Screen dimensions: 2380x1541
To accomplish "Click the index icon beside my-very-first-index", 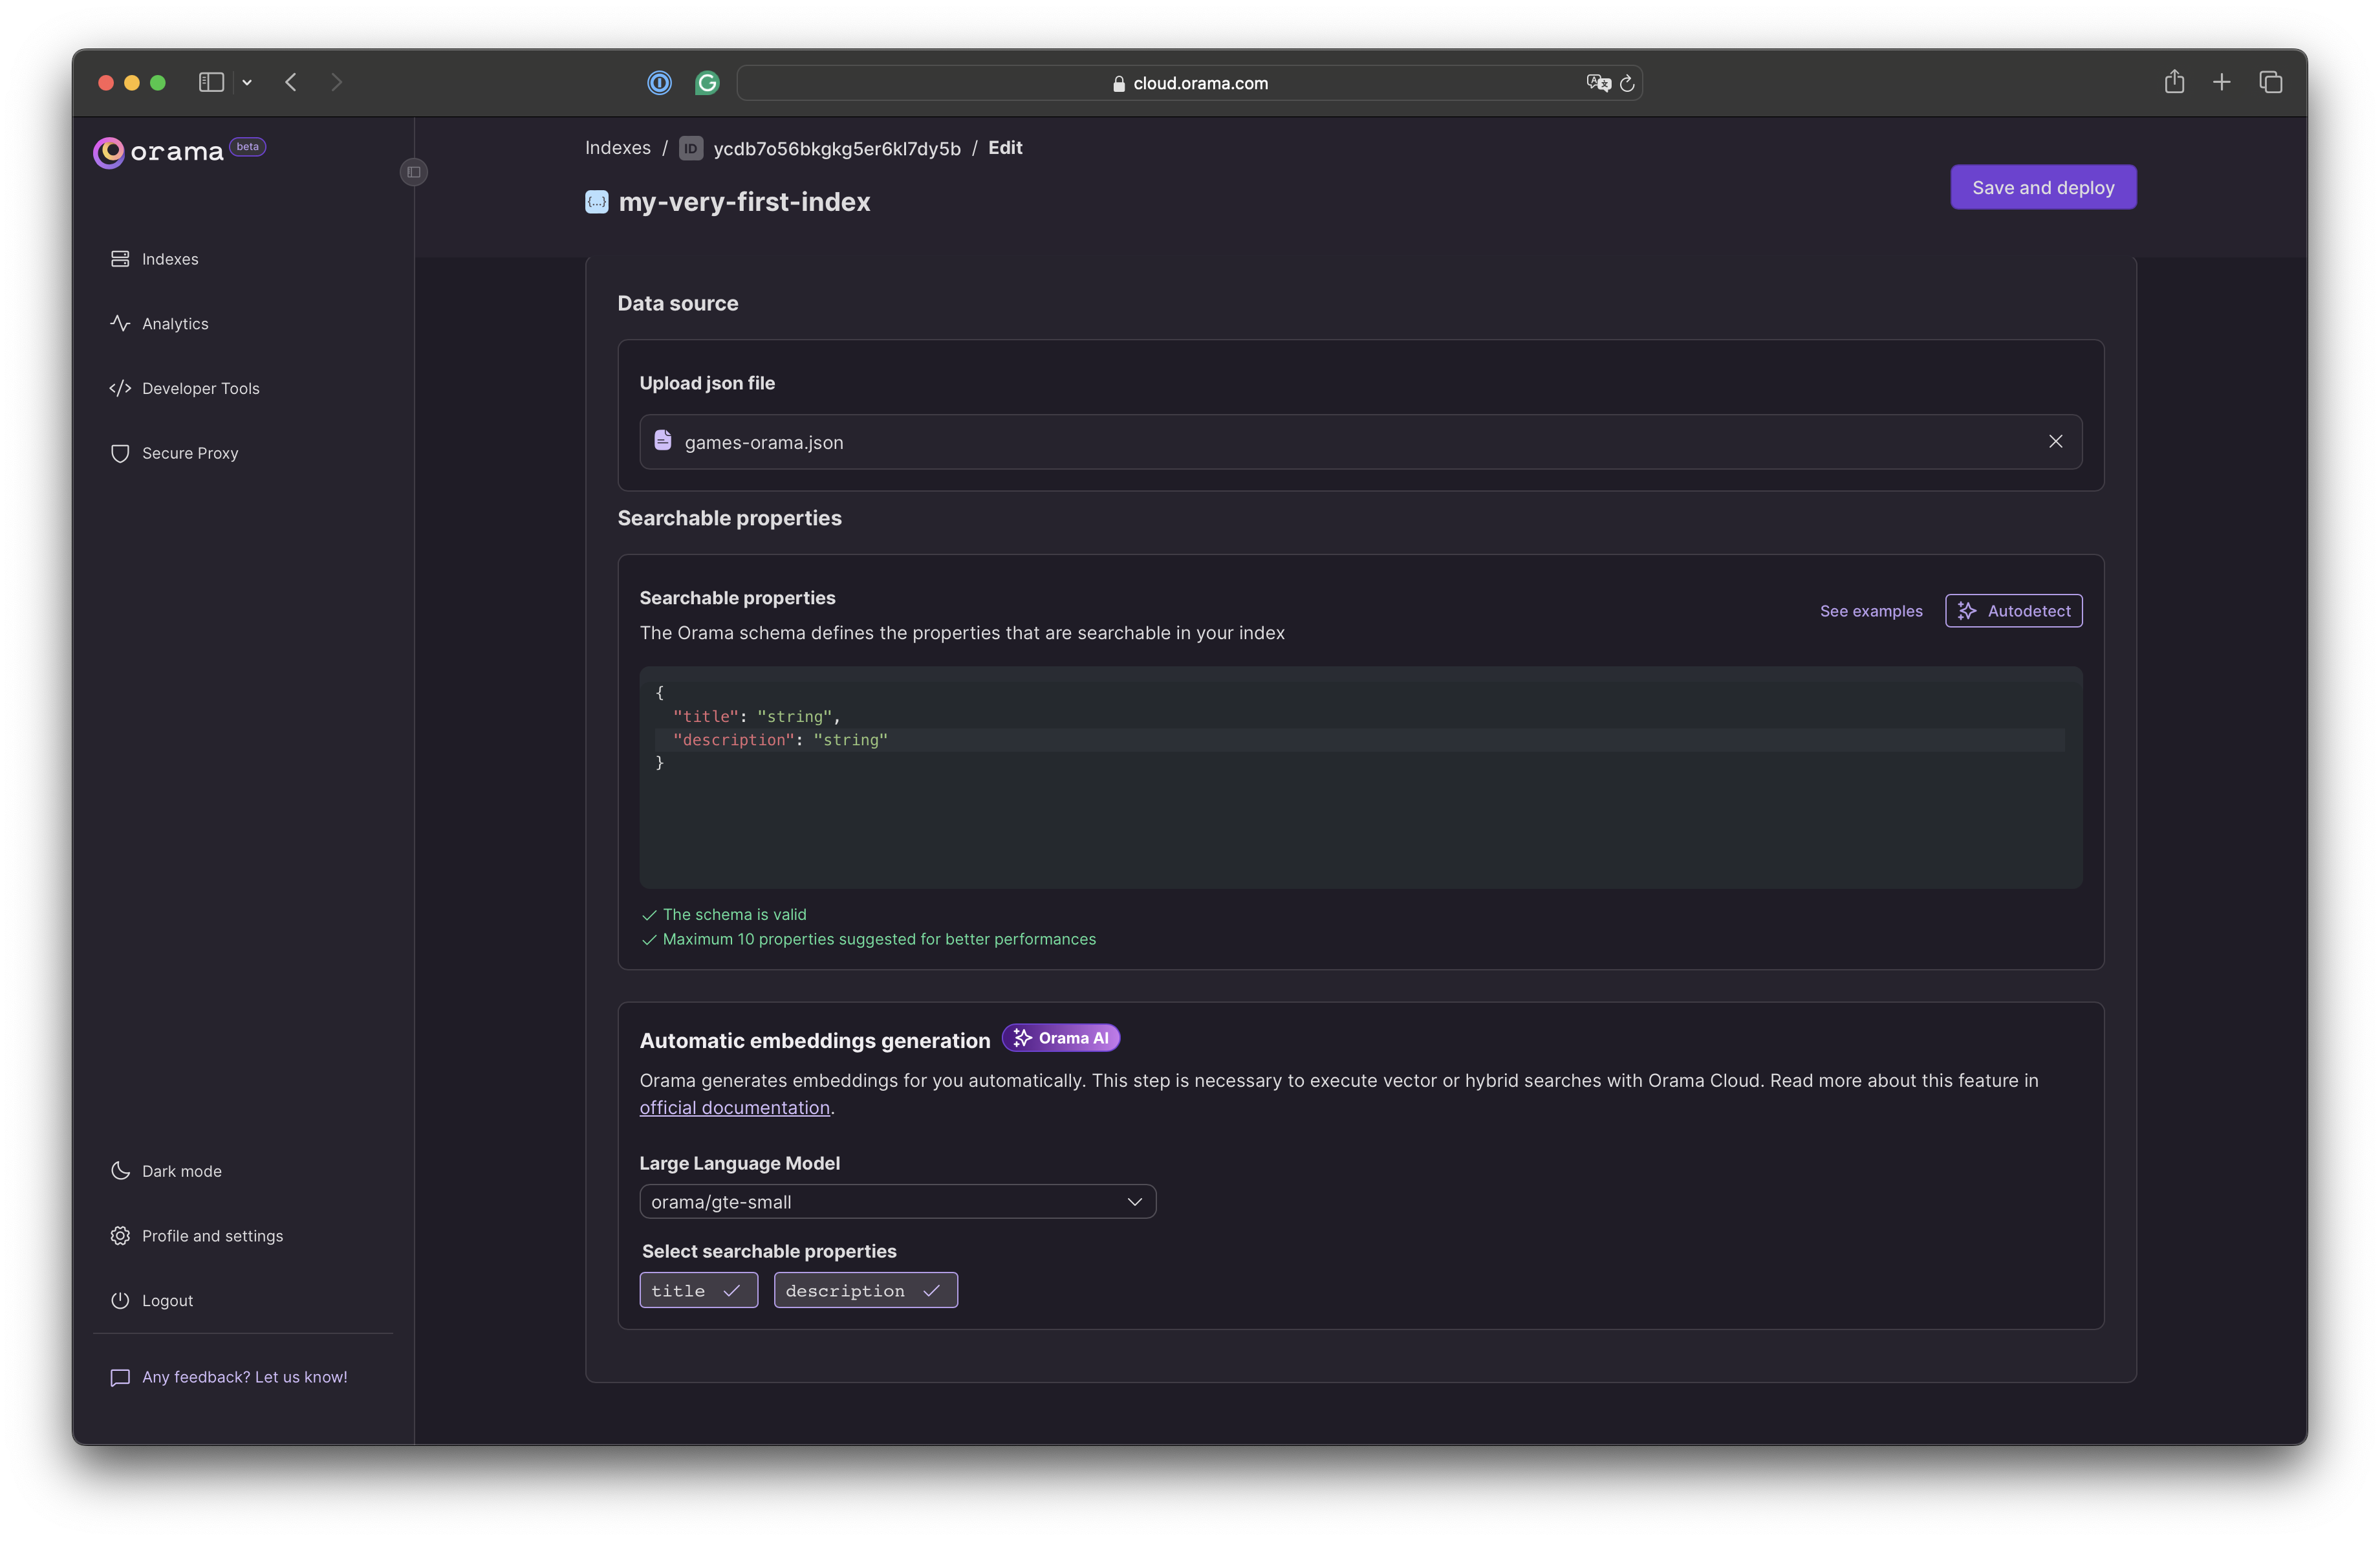I will (x=597, y=202).
